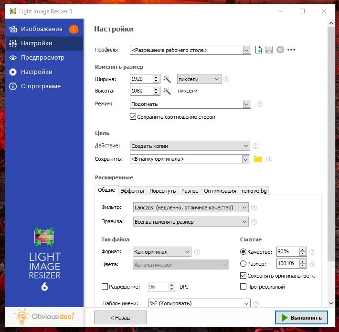Select the Размер radio button

point(243,263)
